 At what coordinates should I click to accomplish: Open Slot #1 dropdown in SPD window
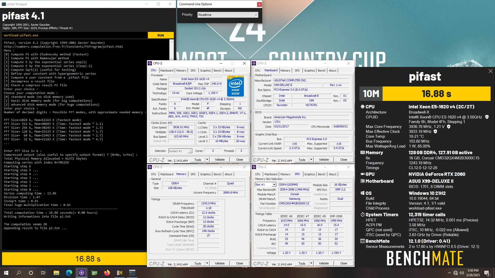[266, 185]
